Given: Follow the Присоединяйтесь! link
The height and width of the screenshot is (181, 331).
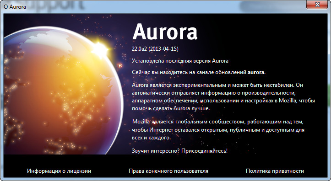Looking at the screenshot, I should tap(204, 151).
